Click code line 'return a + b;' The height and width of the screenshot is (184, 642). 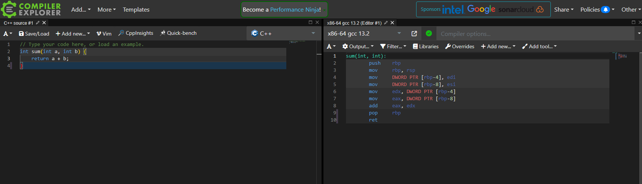coord(50,59)
